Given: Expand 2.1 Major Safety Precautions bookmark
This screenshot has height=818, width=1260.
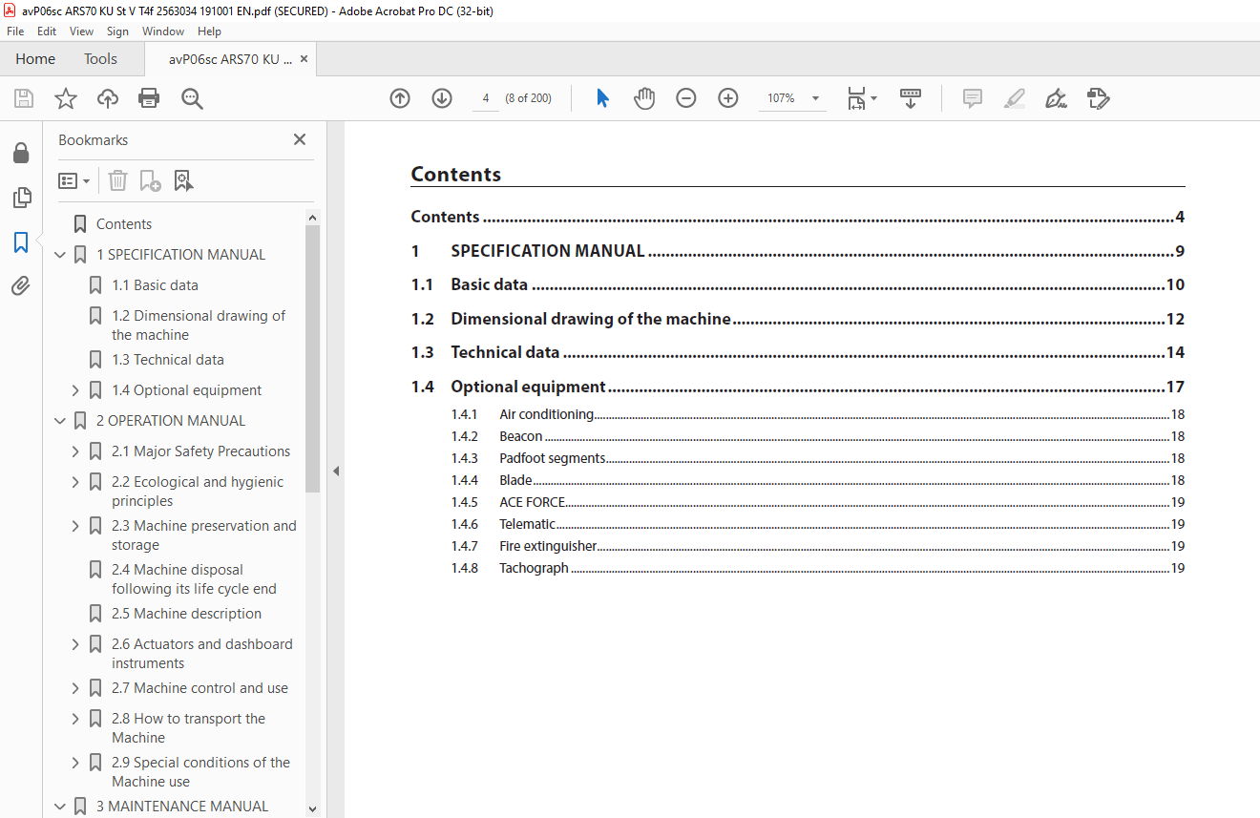Looking at the screenshot, I should coord(75,451).
